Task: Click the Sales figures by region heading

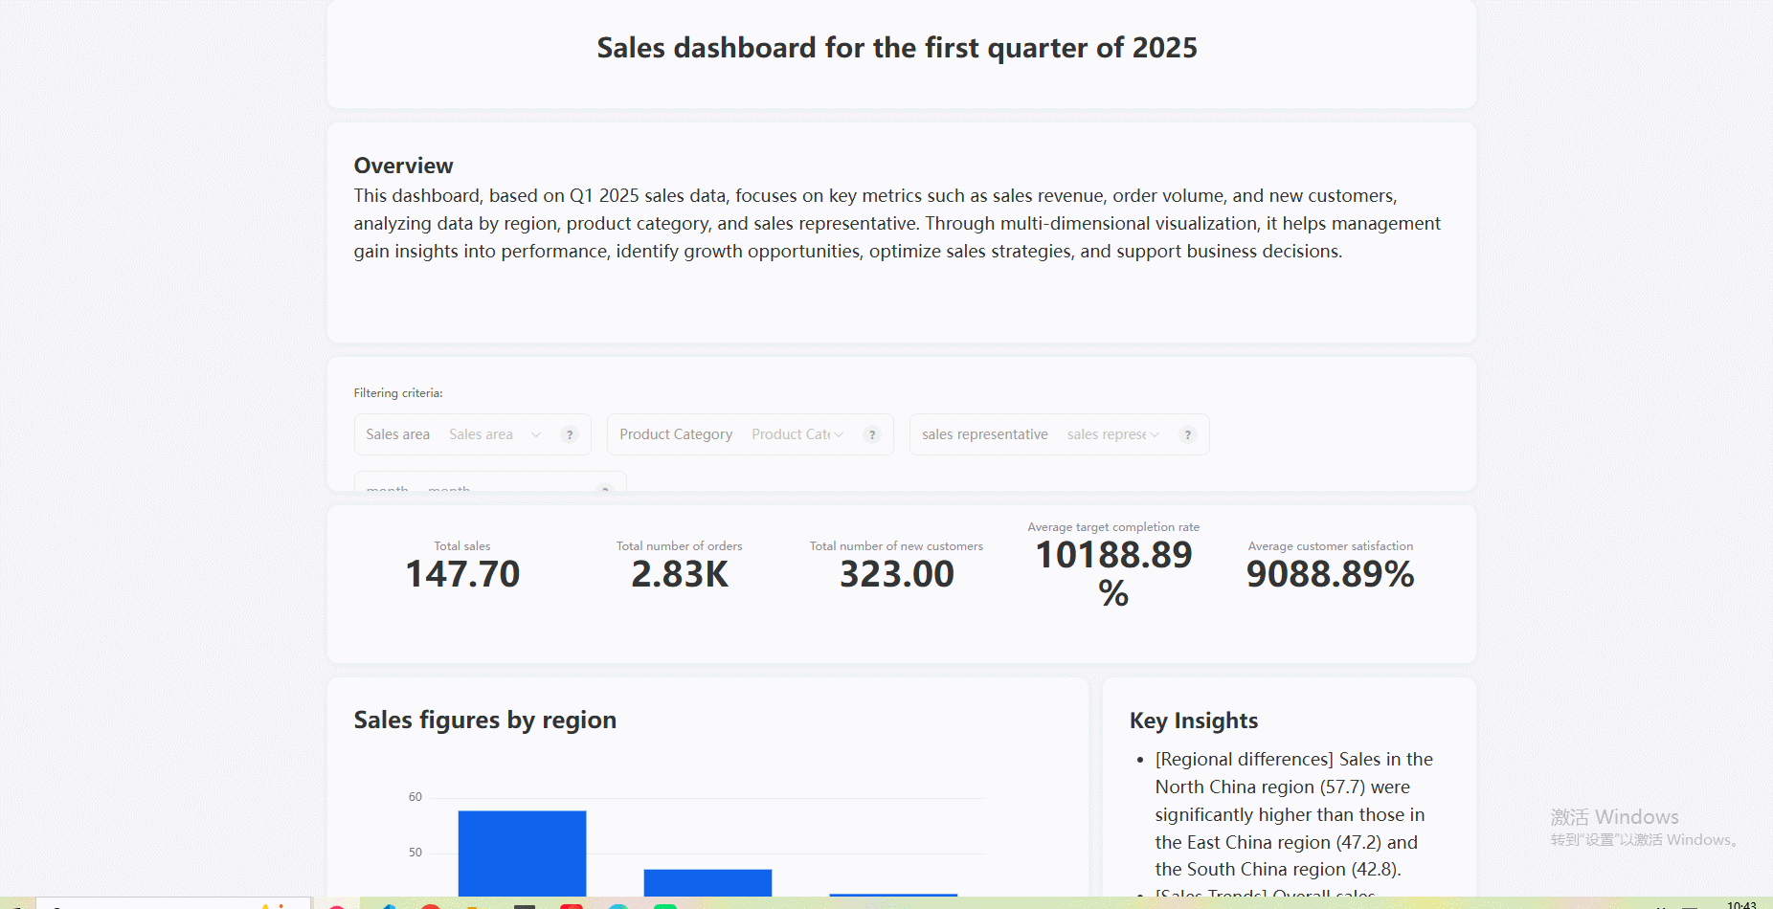Action: click(484, 720)
